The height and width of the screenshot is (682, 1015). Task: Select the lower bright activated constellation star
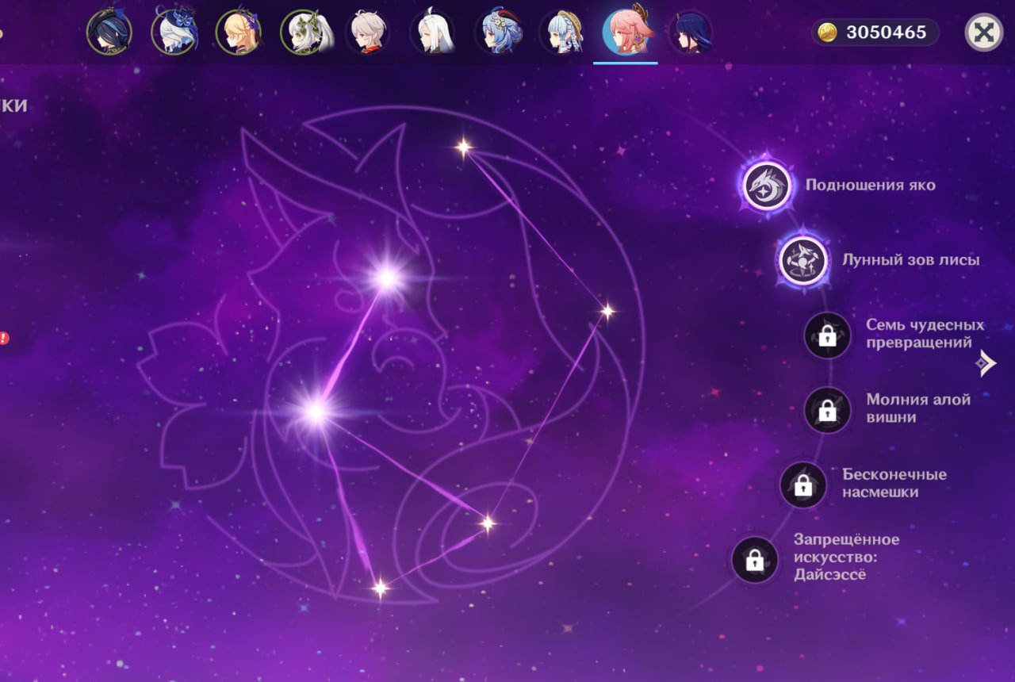point(316,412)
